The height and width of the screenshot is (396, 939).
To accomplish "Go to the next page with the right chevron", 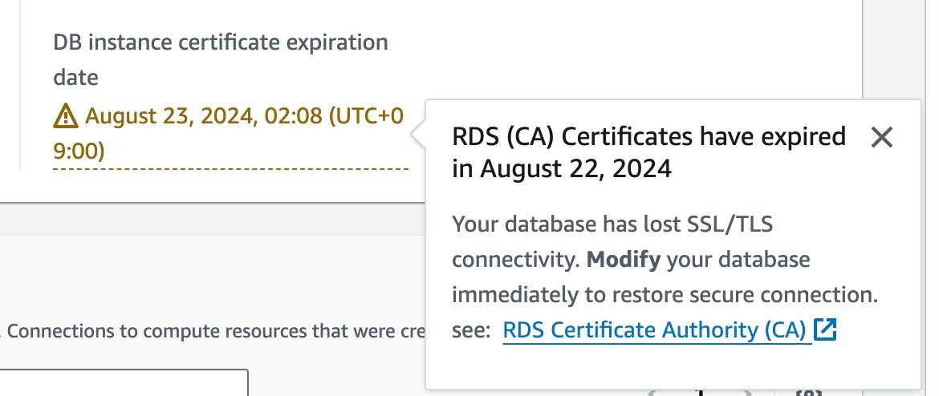I will (x=748, y=393).
